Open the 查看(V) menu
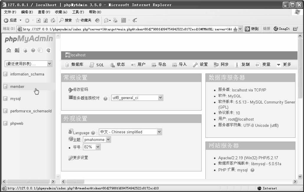304x192 pixels. coord(44,12)
